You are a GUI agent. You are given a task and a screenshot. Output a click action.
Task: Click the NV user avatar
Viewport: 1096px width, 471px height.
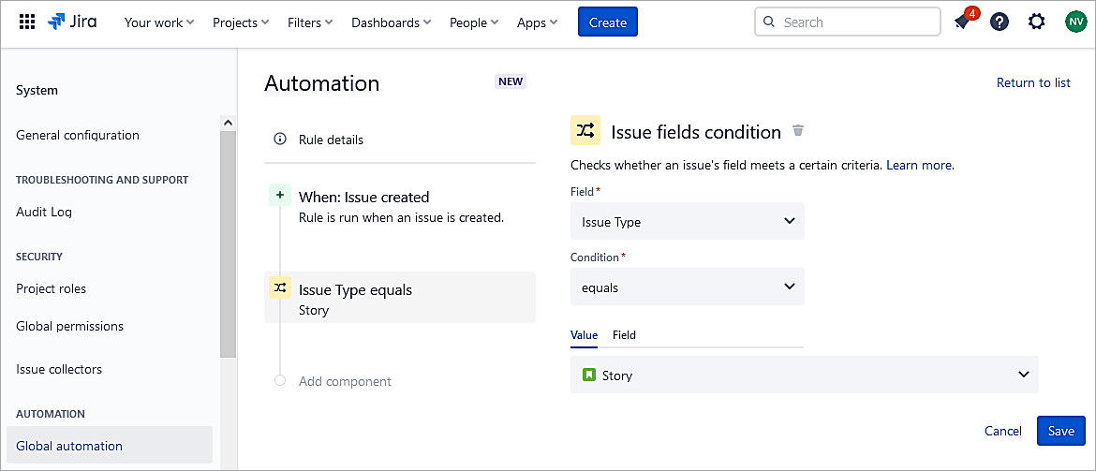(1074, 22)
